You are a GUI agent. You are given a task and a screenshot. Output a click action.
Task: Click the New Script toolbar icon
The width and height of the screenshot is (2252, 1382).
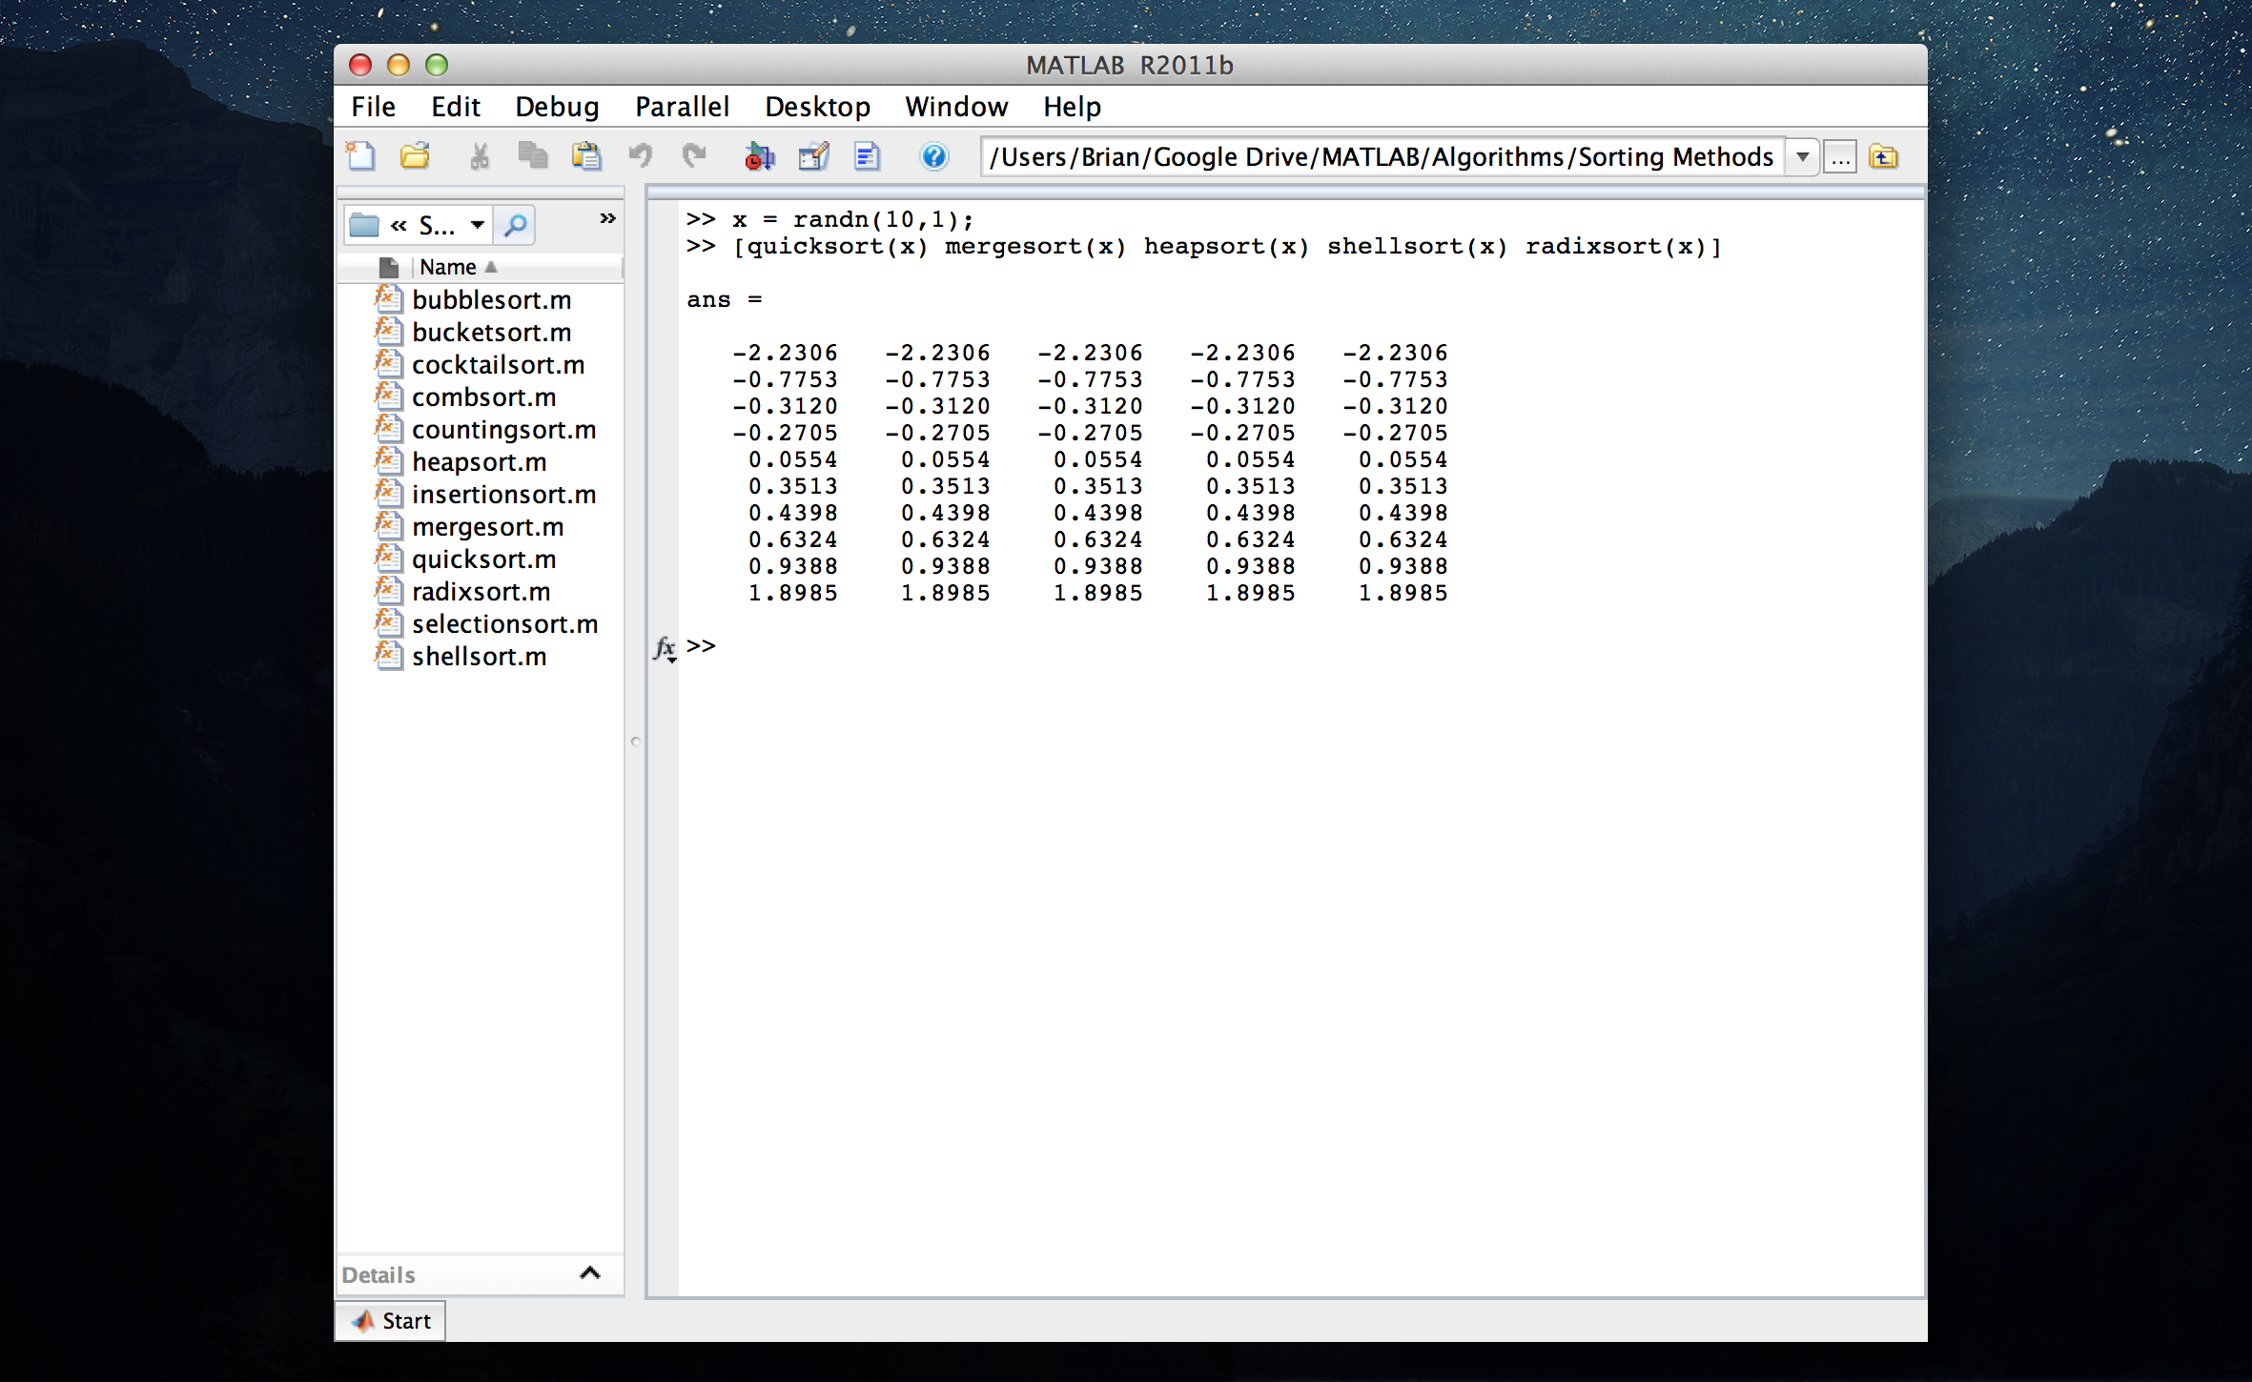(x=360, y=156)
